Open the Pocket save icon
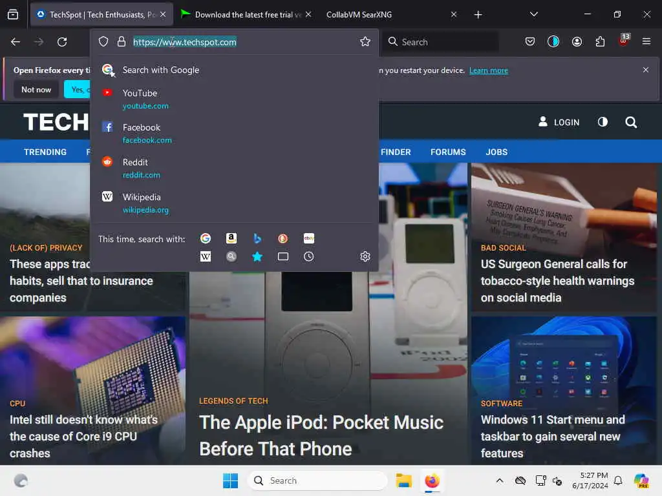662x496 pixels. pyautogui.click(x=530, y=41)
